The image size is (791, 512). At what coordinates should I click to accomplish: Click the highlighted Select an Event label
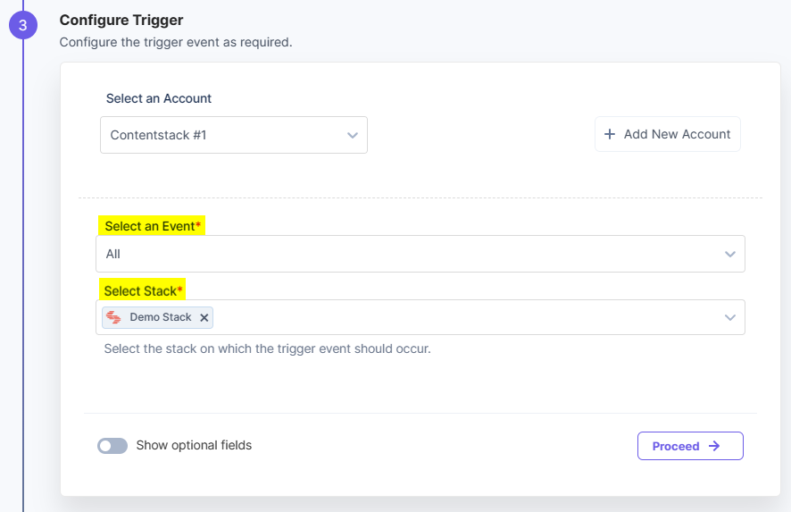point(151,226)
